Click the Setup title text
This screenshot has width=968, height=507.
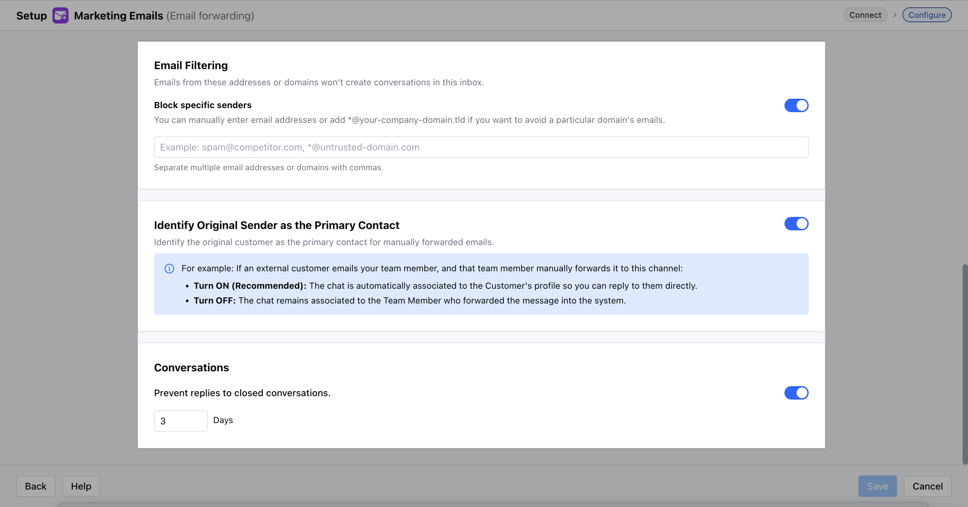click(x=32, y=16)
